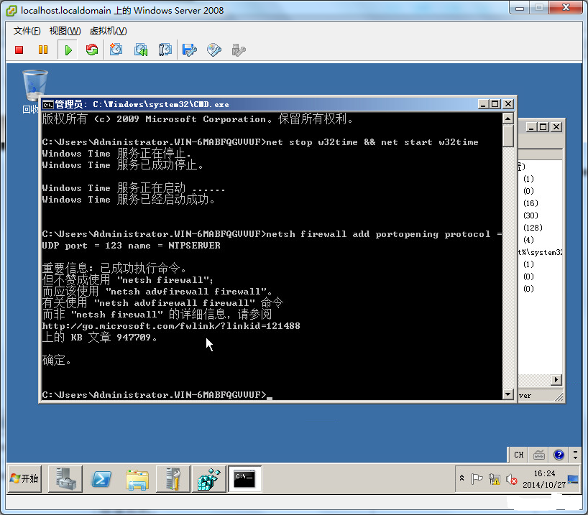Click the green Power On play button
The width and height of the screenshot is (588, 515).
coord(68,50)
